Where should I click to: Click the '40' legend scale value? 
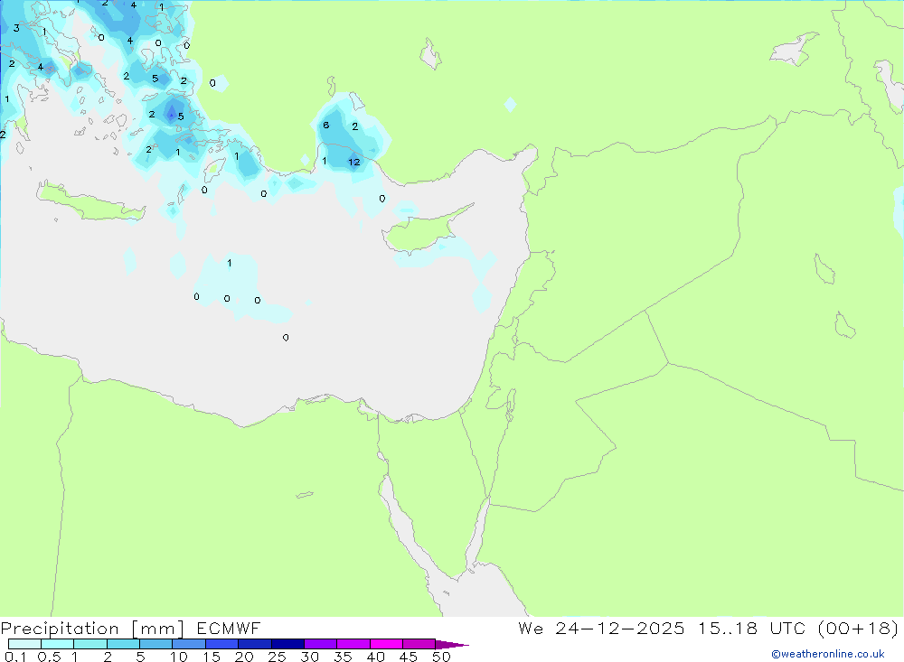tap(376, 657)
